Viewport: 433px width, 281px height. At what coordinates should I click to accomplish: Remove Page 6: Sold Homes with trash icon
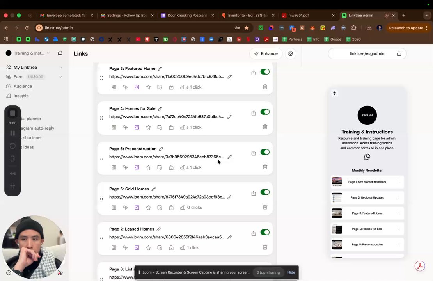(x=265, y=207)
